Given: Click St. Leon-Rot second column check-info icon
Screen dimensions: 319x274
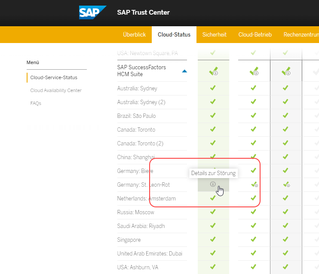Looking at the screenshot, I should click(x=255, y=185).
